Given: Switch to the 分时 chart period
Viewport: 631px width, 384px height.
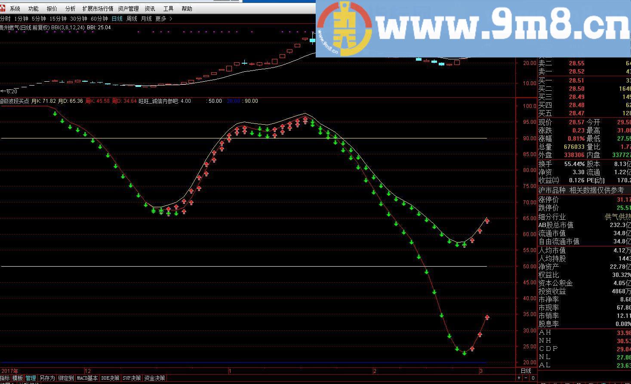Looking at the screenshot, I should coord(5,18).
